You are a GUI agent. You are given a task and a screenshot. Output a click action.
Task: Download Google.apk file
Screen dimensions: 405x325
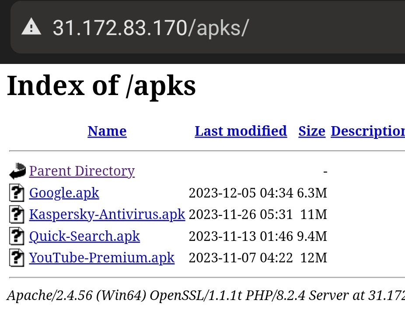pyautogui.click(x=64, y=193)
